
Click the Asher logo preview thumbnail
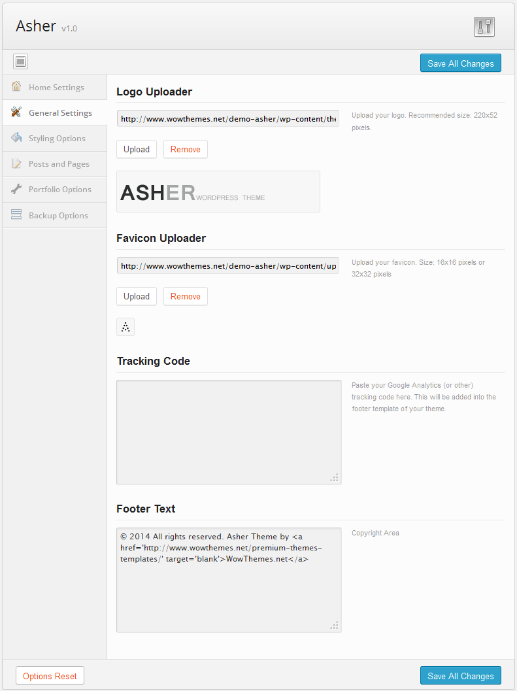tap(218, 192)
